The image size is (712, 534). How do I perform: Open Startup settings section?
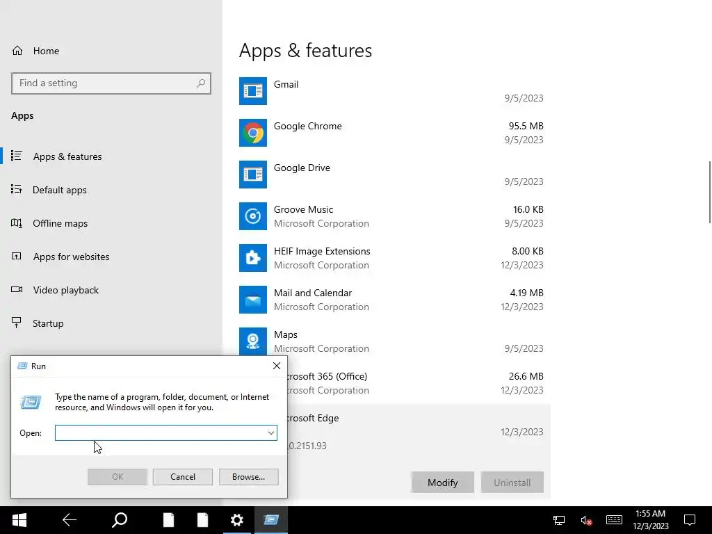point(38,323)
